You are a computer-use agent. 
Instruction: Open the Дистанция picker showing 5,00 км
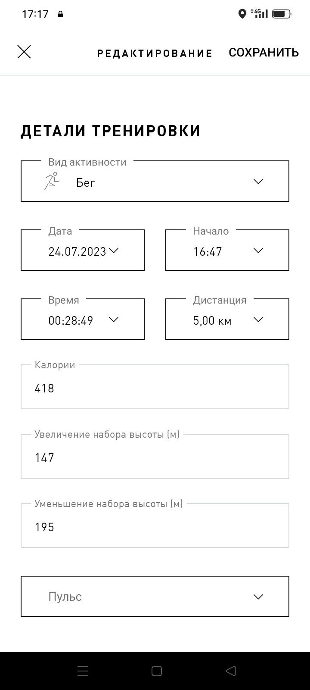tap(227, 319)
